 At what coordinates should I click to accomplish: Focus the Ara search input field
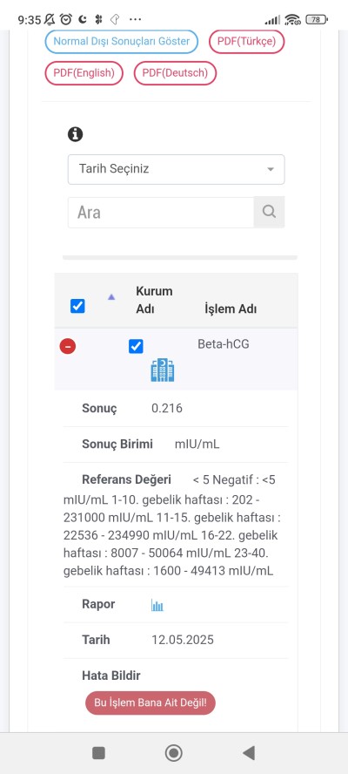[161, 213]
